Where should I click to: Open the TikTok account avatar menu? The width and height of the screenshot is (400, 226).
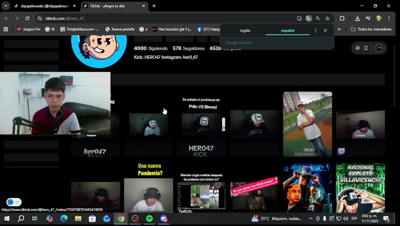pos(379,48)
